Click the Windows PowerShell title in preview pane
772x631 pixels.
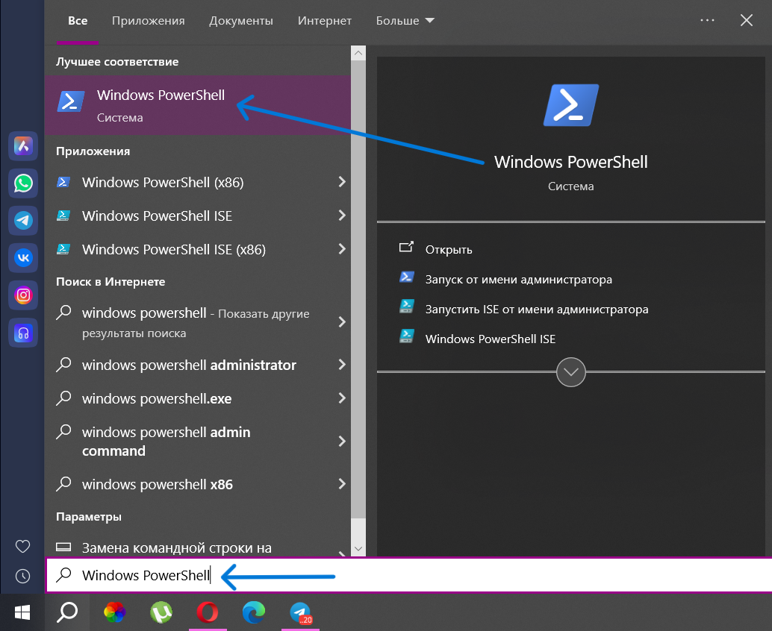click(x=571, y=162)
